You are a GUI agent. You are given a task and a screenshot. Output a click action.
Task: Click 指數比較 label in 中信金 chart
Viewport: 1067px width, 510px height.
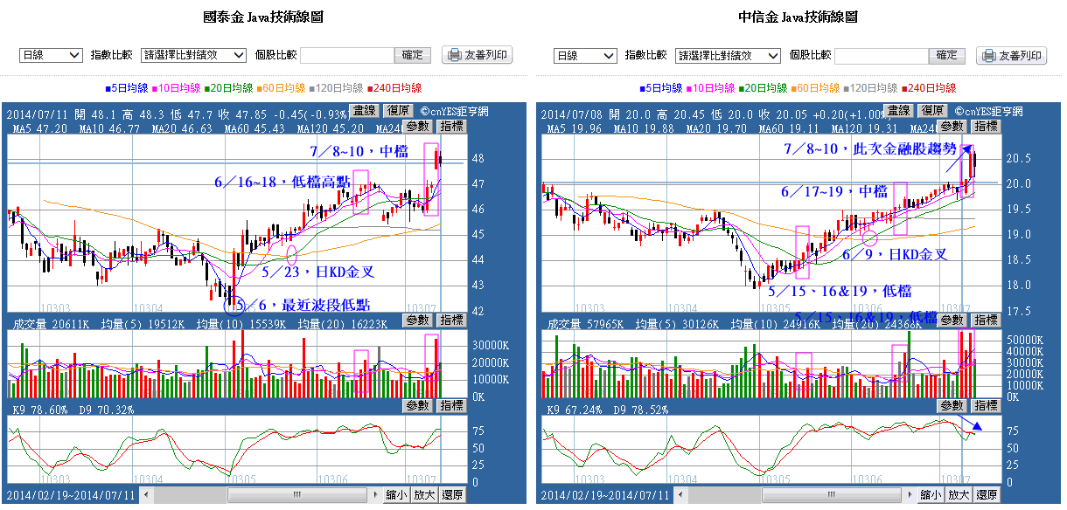click(x=646, y=55)
